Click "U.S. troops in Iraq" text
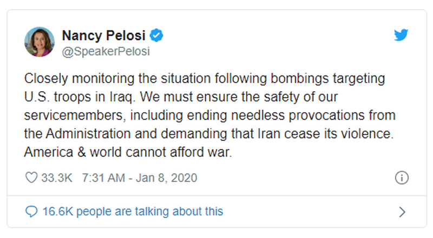 (x=69, y=97)
